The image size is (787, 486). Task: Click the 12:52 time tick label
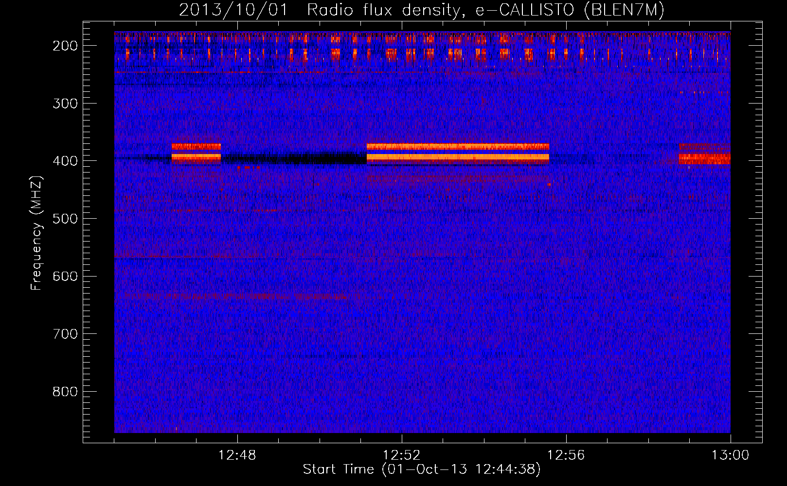(x=402, y=455)
